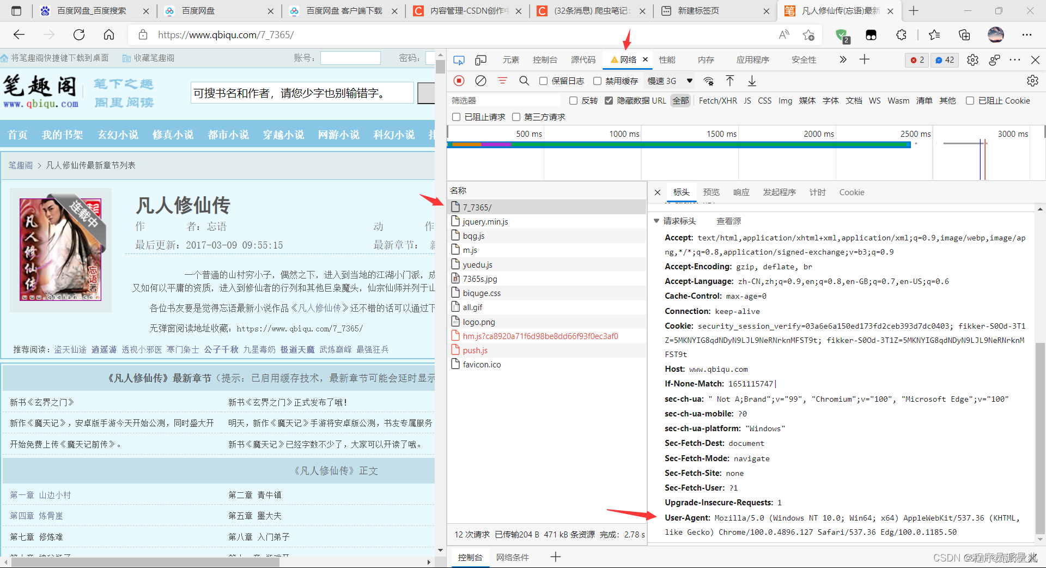This screenshot has width=1046, height=568.
Task: Open network search magnifier icon
Action: pyautogui.click(x=524, y=81)
